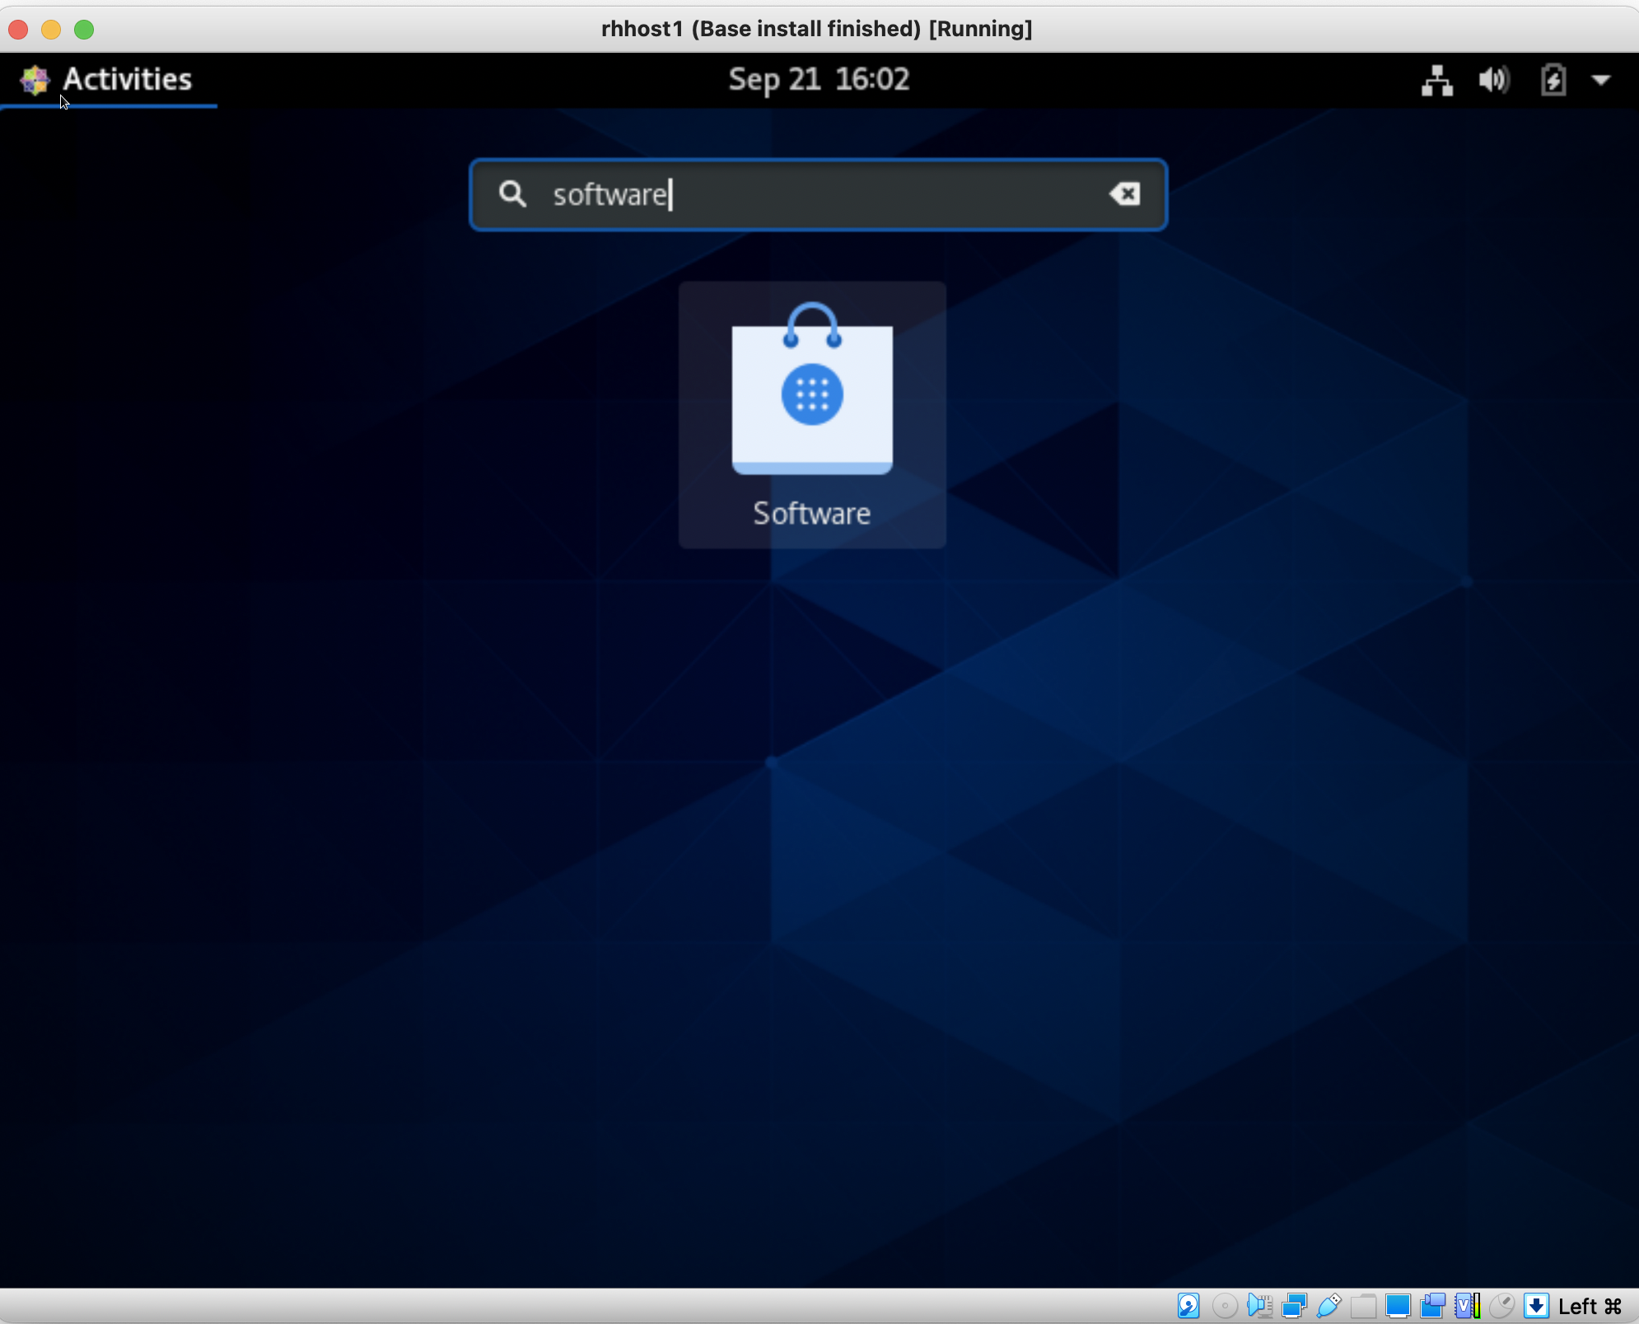Open the date and time menu
Viewport: 1639px width, 1324px height.
coord(819,80)
